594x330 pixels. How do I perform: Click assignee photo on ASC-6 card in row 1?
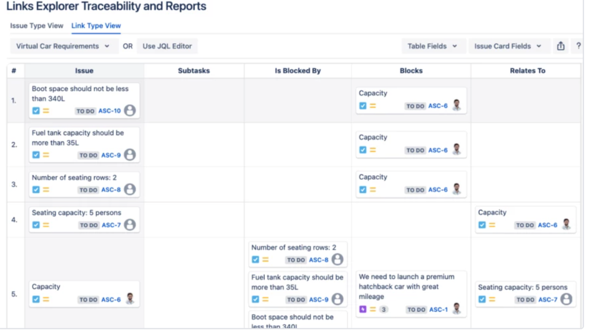(x=457, y=105)
